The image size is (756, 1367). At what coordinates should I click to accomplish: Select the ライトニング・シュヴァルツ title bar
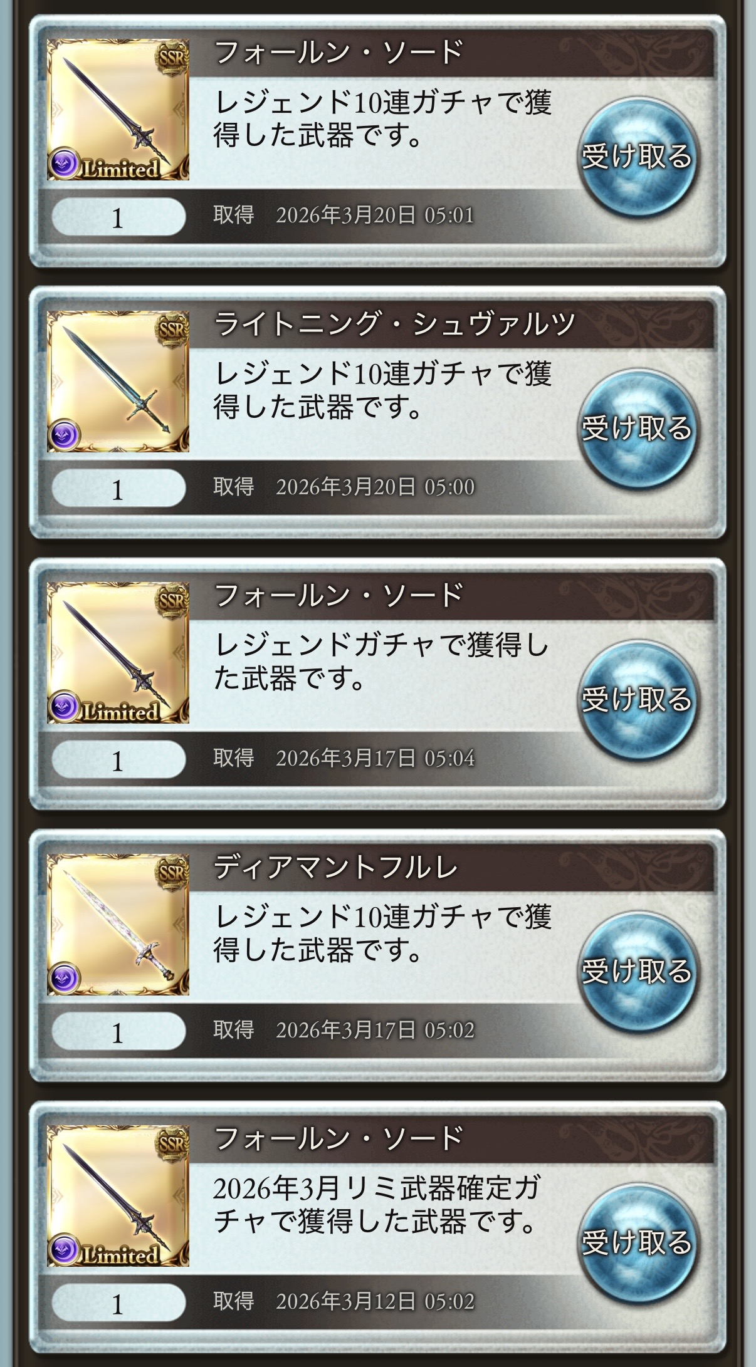coord(451,325)
